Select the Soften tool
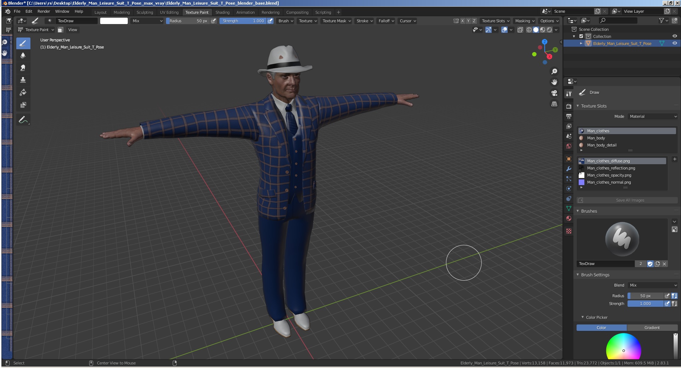This screenshot has height=368, width=681. tap(23, 55)
